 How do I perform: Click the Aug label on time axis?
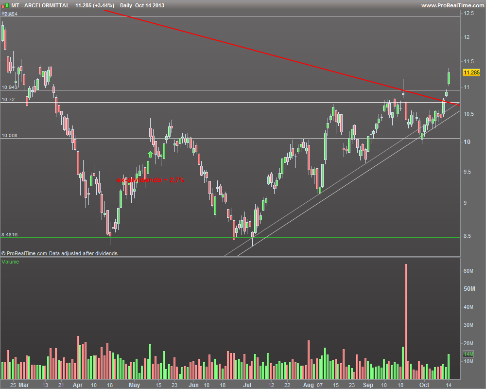click(x=309, y=385)
